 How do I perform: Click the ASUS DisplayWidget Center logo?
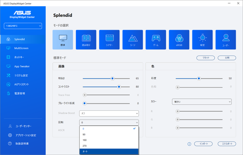(22, 14)
